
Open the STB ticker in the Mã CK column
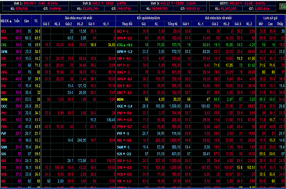point(4,168)
